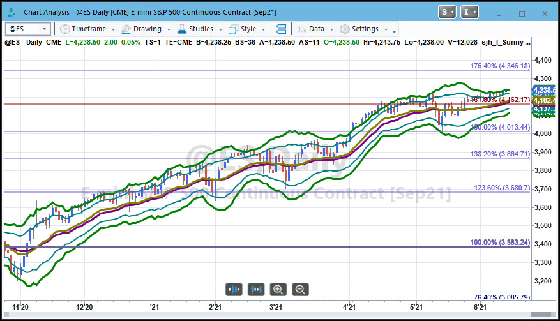Click the Studies flask icon
The height and width of the screenshot is (321, 560).
[182, 29]
